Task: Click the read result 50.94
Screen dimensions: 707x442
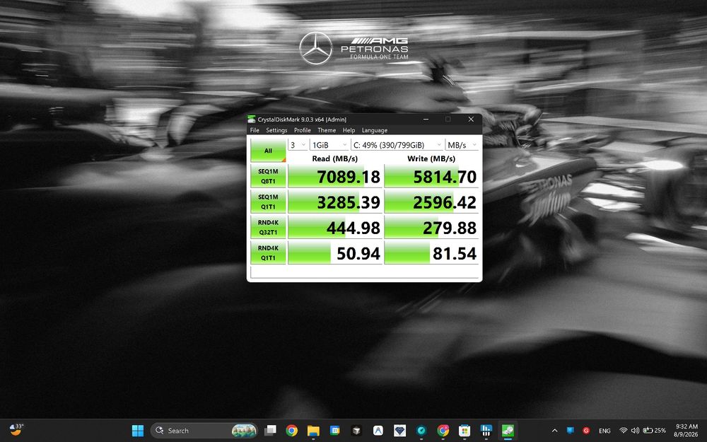Action: (335, 253)
